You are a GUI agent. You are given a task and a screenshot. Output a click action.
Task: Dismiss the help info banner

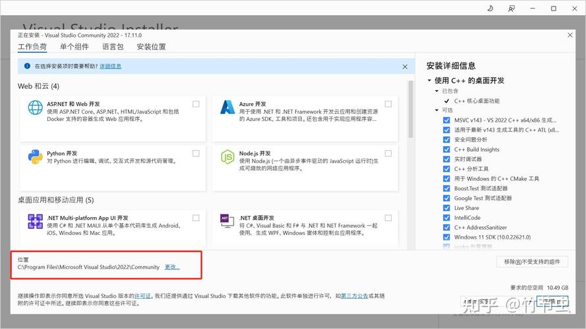(x=405, y=66)
